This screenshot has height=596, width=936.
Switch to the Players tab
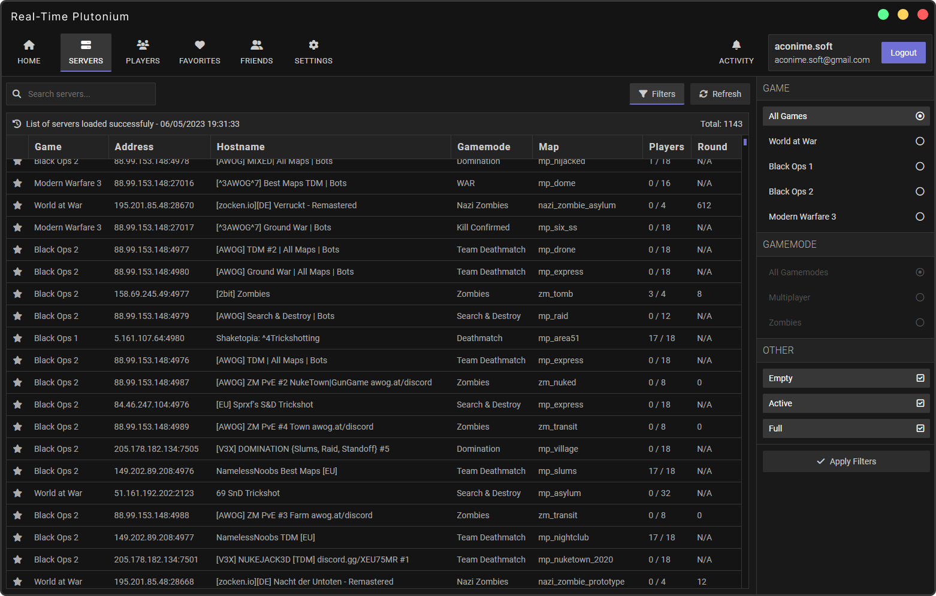143,52
